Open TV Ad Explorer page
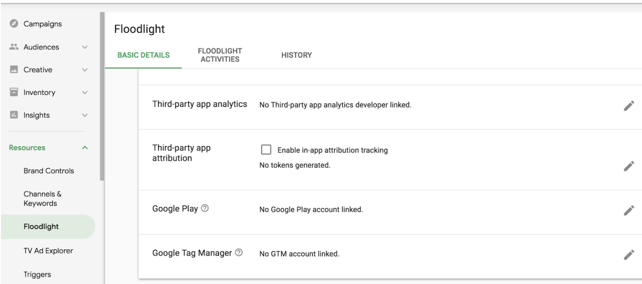This screenshot has width=642, height=284. tap(49, 251)
